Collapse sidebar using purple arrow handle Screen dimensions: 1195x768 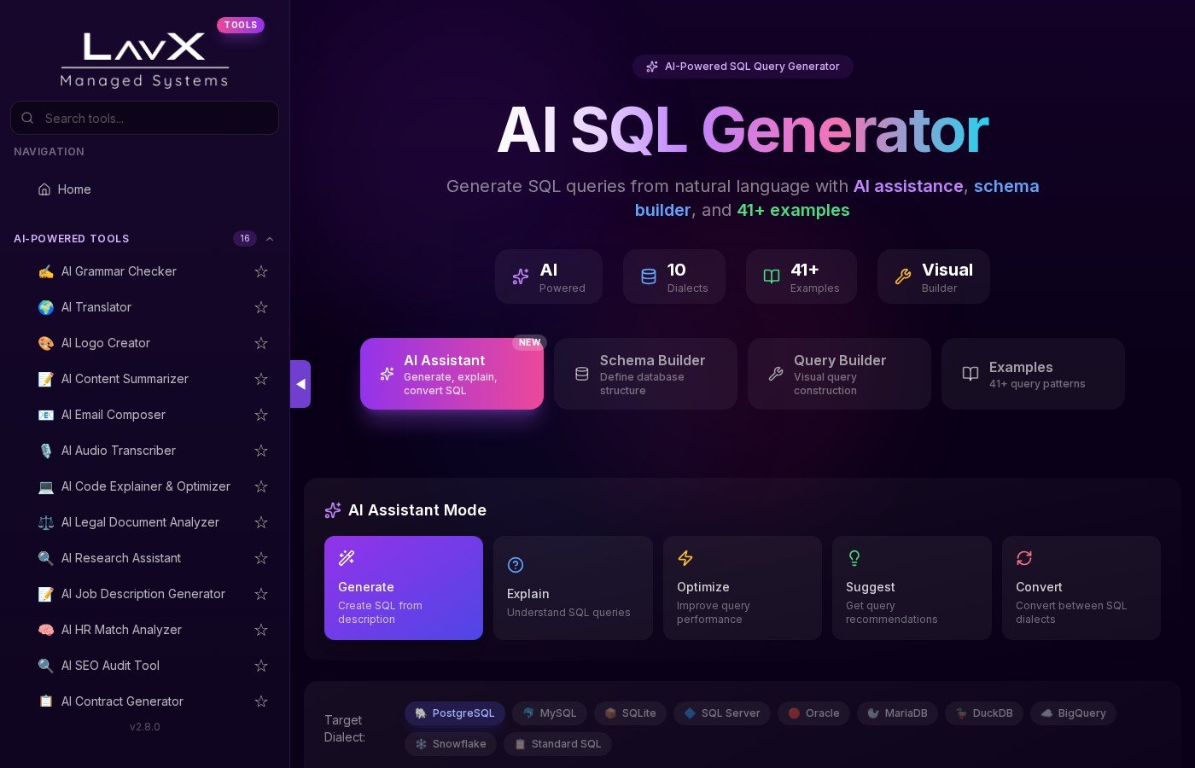click(x=300, y=384)
